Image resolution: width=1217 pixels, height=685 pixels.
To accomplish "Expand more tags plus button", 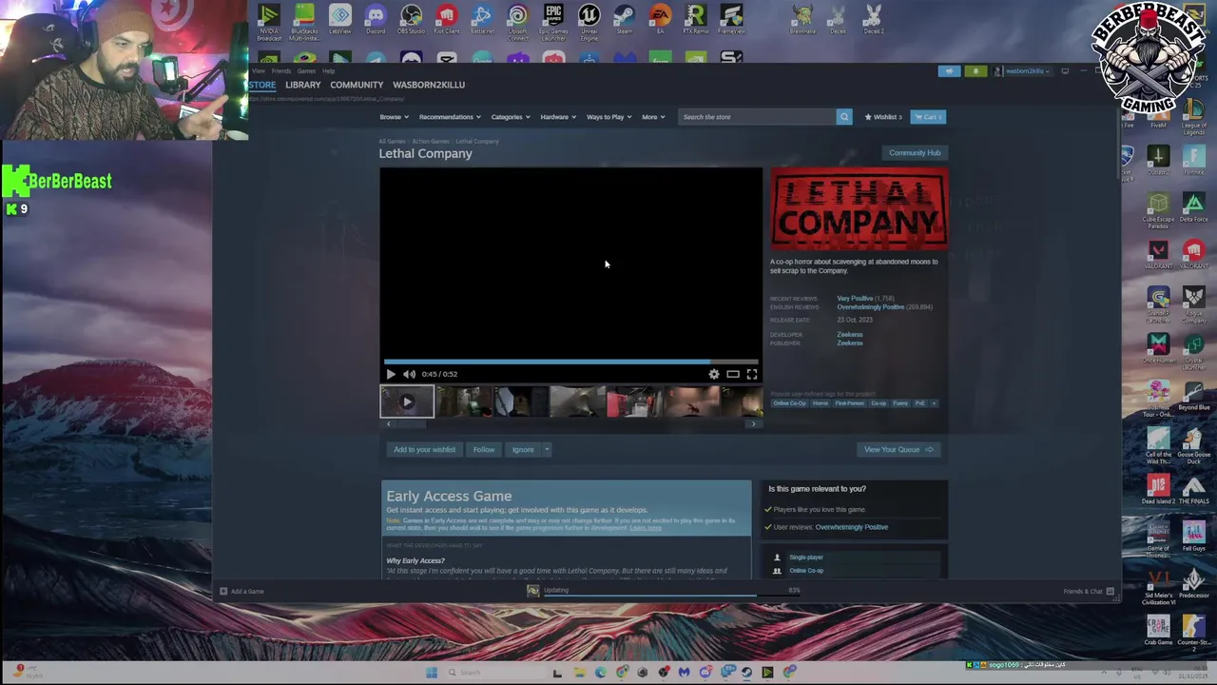I will click(934, 403).
